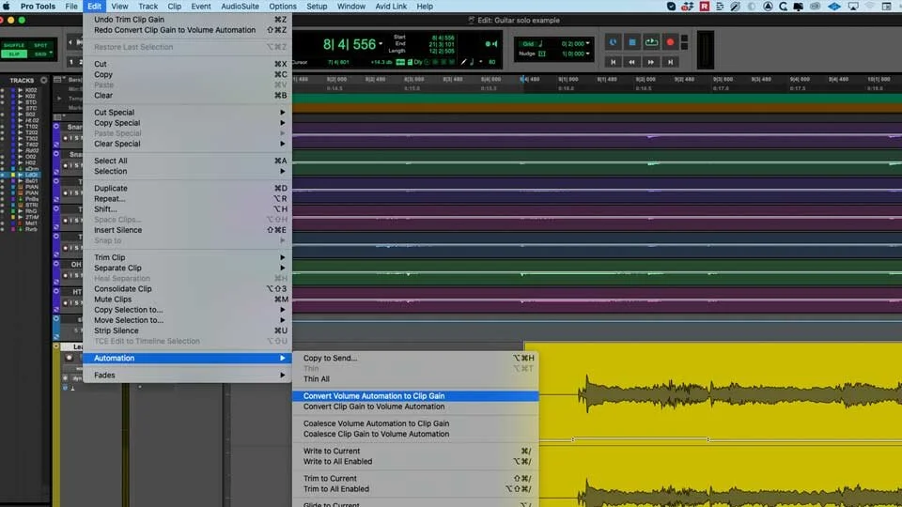
Task: Open Nudge value dropdown arrow
Action: (x=588, y=54)
